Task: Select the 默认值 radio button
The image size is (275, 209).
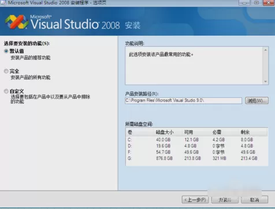Action: click(6, 51)
